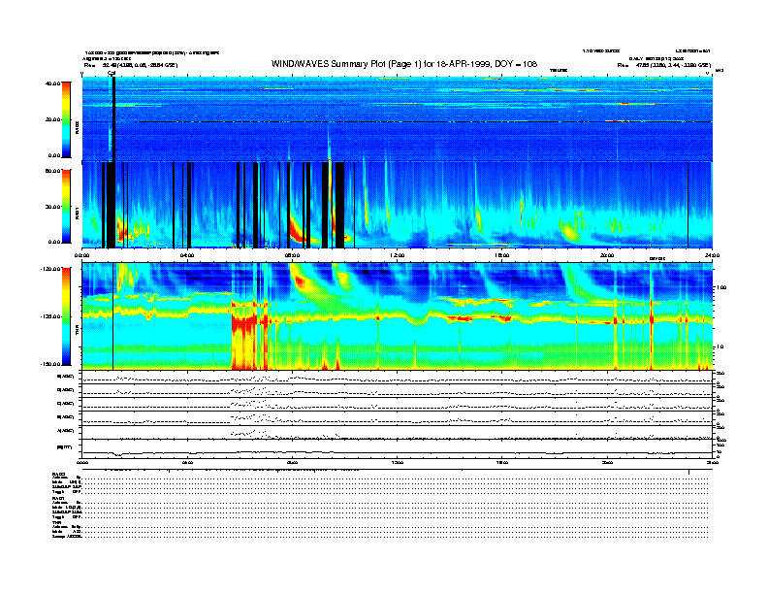Click the -135.00 label on TNR color scale
Screen dimensions: 768x594
click(x=51, y=316)
